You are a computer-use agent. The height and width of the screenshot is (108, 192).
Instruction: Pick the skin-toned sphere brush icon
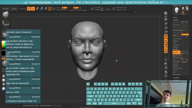click(4, 76)
